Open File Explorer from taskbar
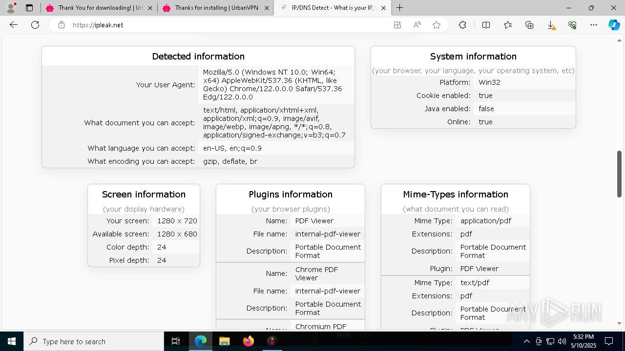Viewport: 625px width, 351px height. coord(224,341)
